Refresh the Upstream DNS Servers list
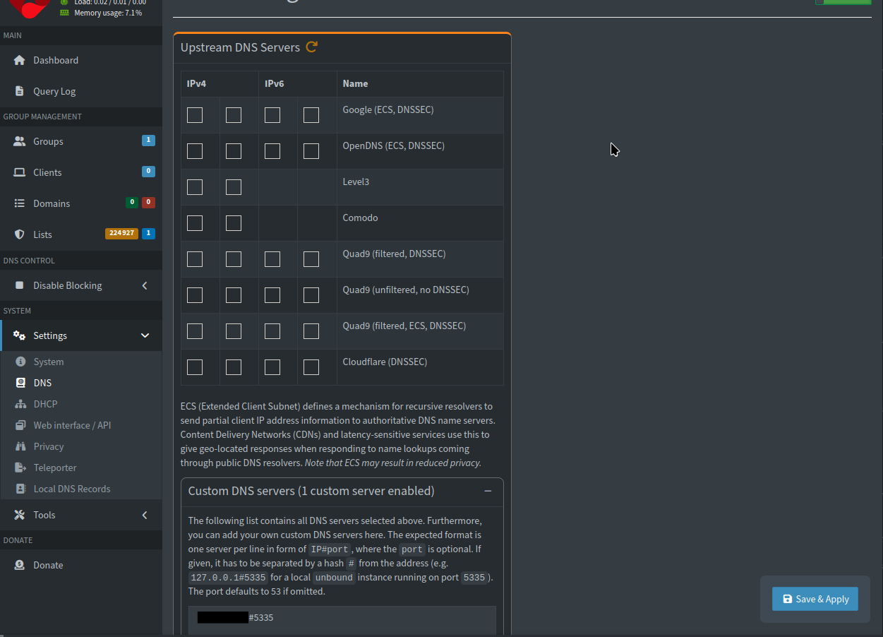This screenshot has width=883, height=637. 311,47
